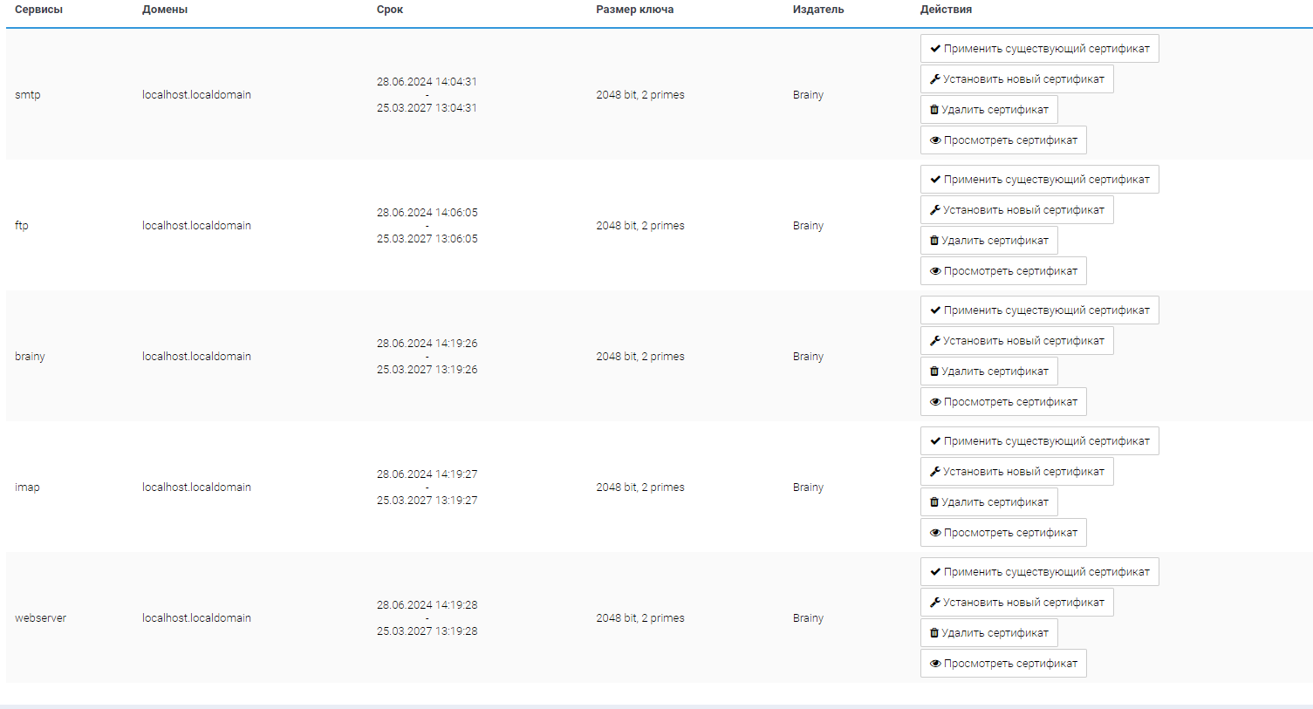This screenshot has width=1313, height=709.
Task: Click the wrench icon in smtp row
Action: point(935,79)
